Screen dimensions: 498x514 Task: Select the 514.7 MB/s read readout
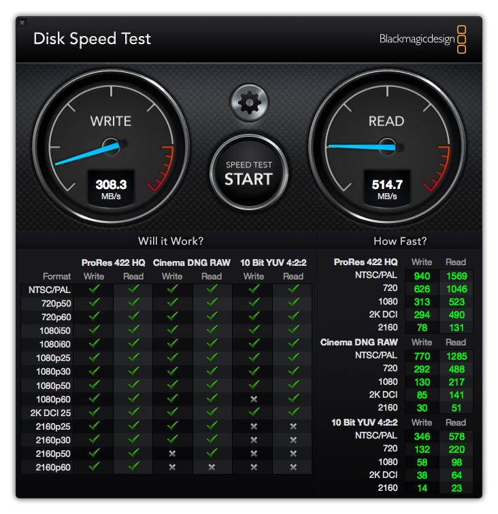pos(387,189)
